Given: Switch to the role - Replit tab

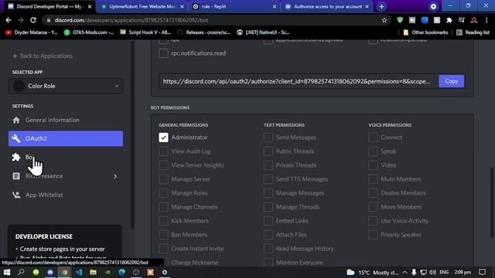Looking at the screenshot, I should tap(234, 7).
